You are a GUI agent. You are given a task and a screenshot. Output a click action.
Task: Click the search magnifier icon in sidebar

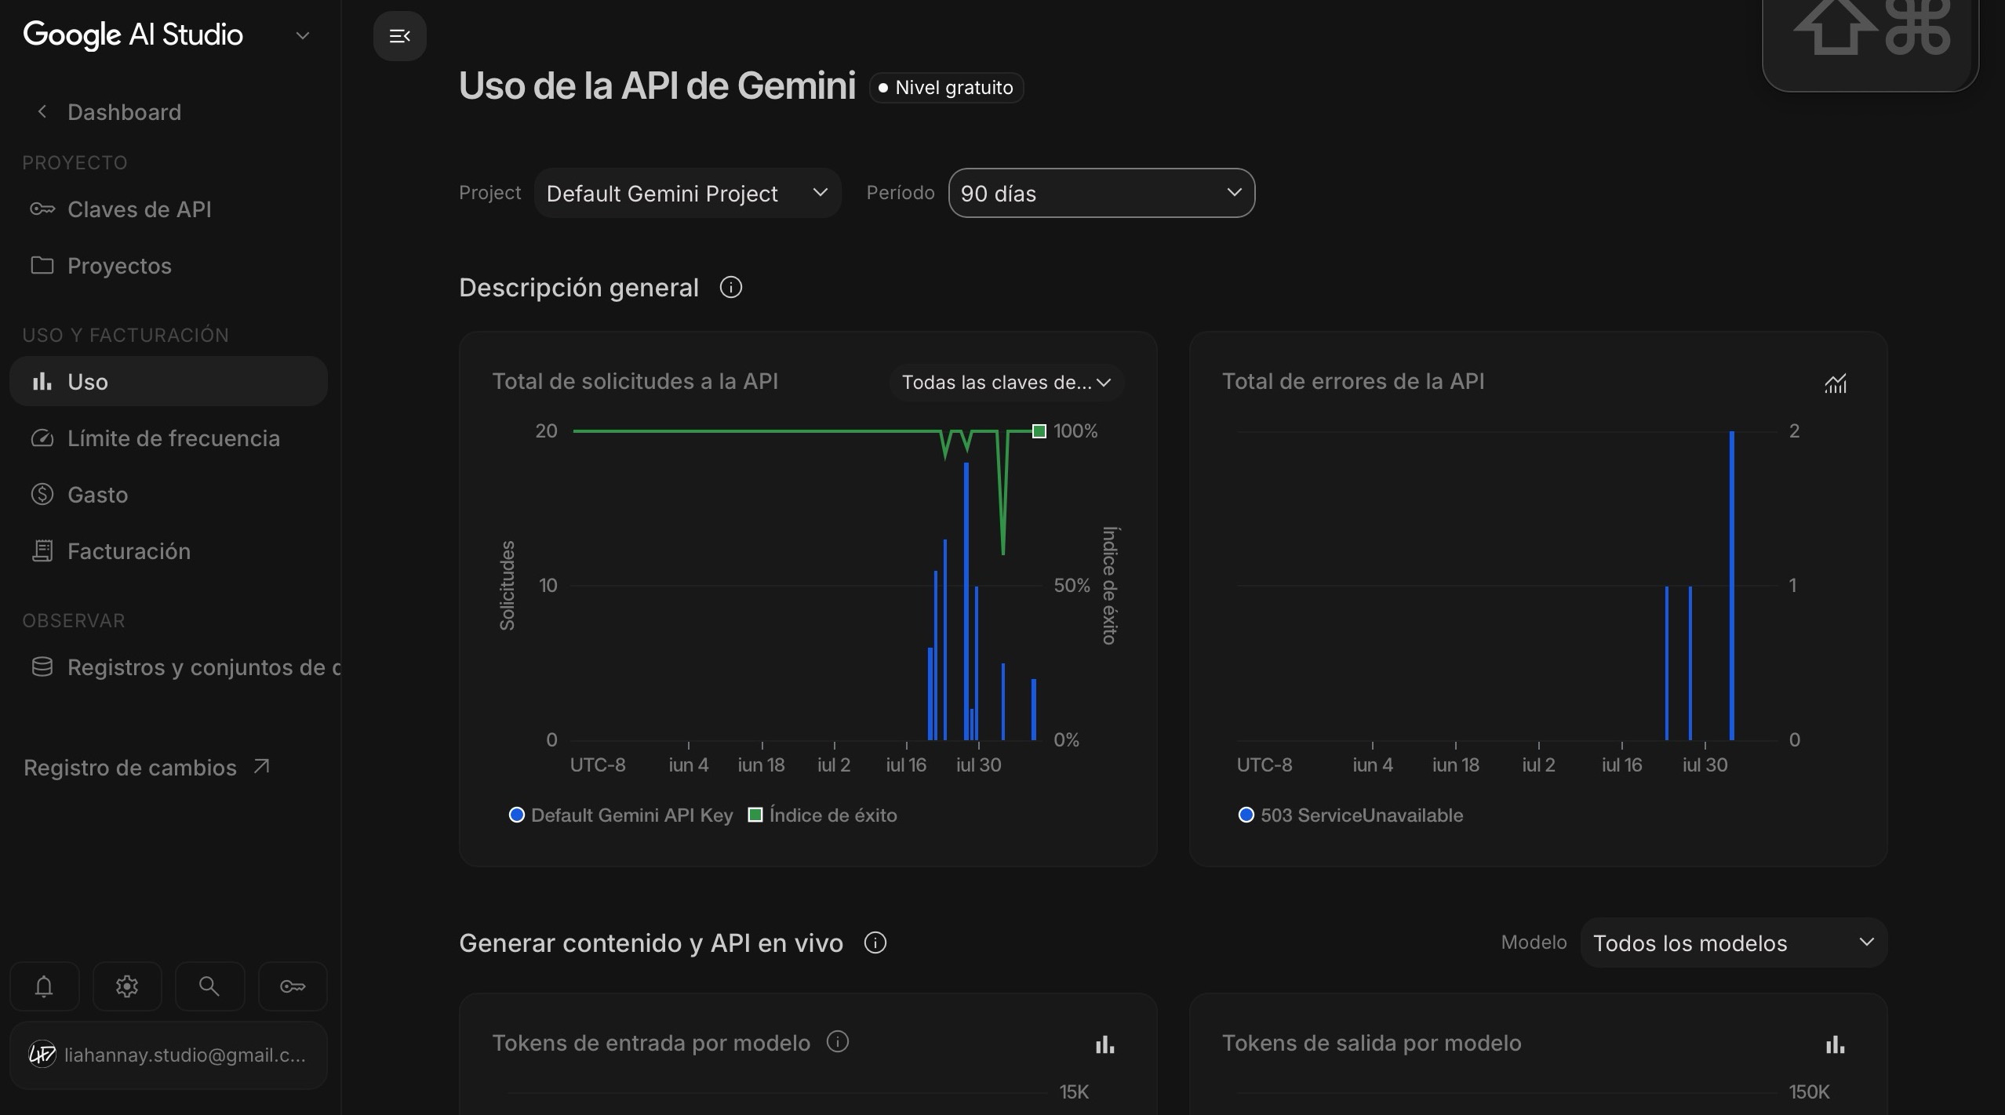coord(209,986)
